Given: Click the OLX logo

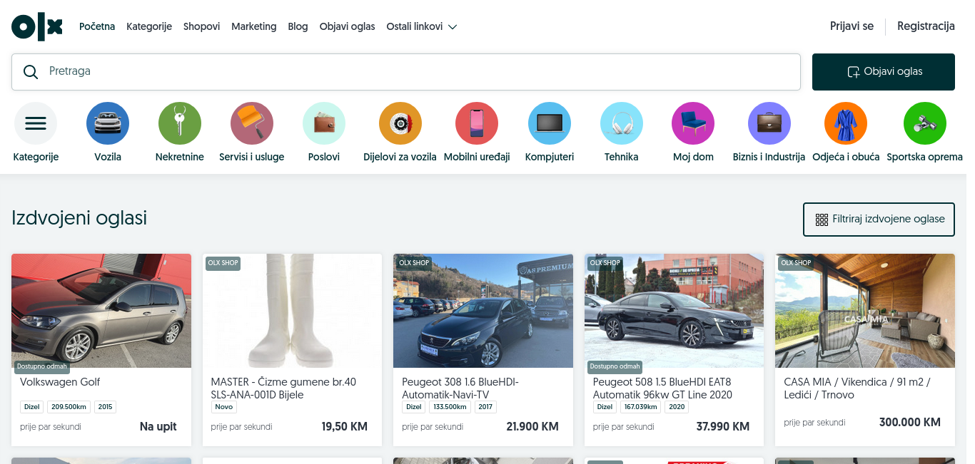Looking at the screenshot, I should click(37, 26).
